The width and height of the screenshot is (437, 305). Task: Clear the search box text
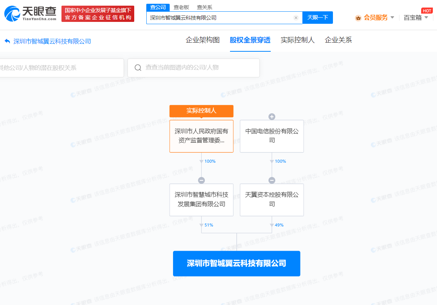(x=296, y=18)
